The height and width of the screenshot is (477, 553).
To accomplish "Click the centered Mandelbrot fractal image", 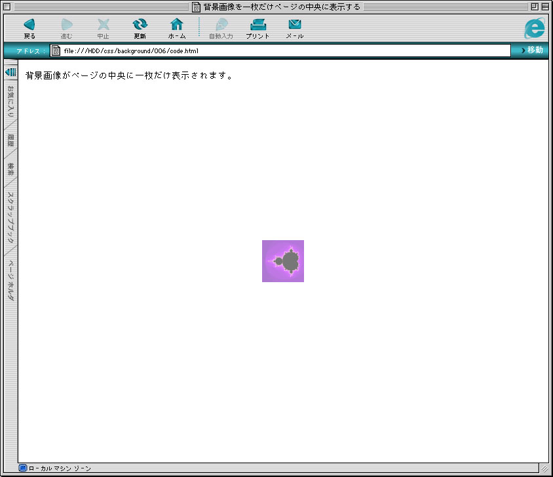I will pyautogui.click(x=283, y=261).
